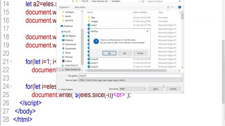Close the EditPlus message box
This screenshot has width=225, height=126.
(147, 31)
